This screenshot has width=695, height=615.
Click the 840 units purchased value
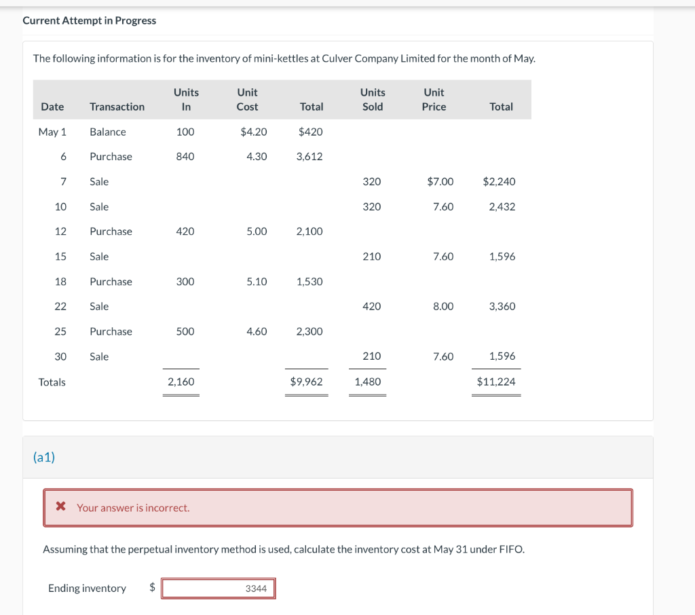(x=185, y=156)
